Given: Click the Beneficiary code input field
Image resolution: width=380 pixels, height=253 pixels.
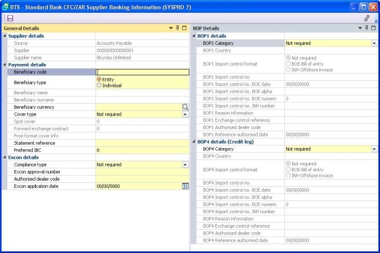Looking at the screenshot, I should pyautogui.click(x=142, y=72).
